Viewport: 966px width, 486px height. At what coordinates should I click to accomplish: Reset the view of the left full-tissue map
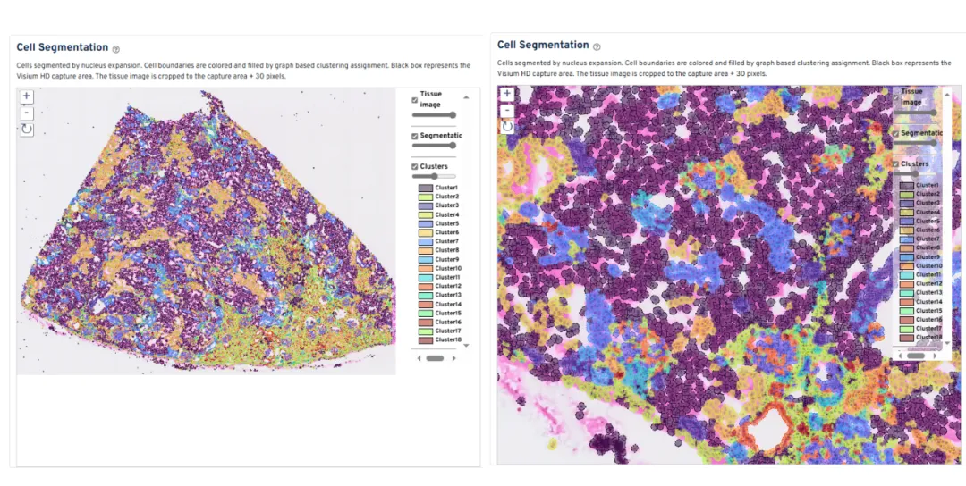tap(26, 130)
